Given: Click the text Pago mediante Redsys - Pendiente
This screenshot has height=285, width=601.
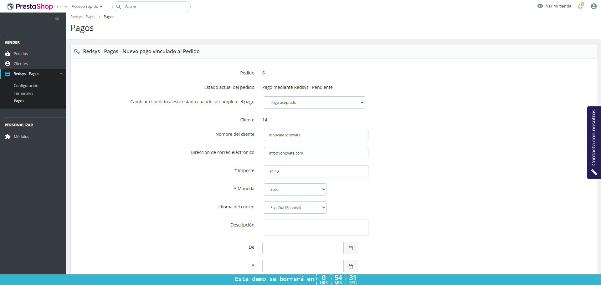Looking at the screenshot, I should pyautogui.click(x=297, y=87).
